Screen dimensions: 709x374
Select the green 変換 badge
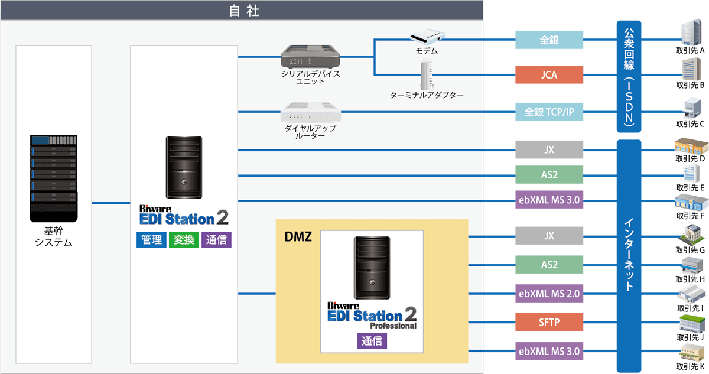pos(184,240)
